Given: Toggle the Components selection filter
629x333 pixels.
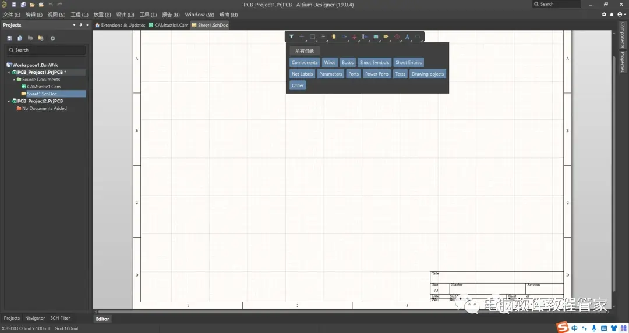Looking at the screenshot, I should [x=305, y=62].
